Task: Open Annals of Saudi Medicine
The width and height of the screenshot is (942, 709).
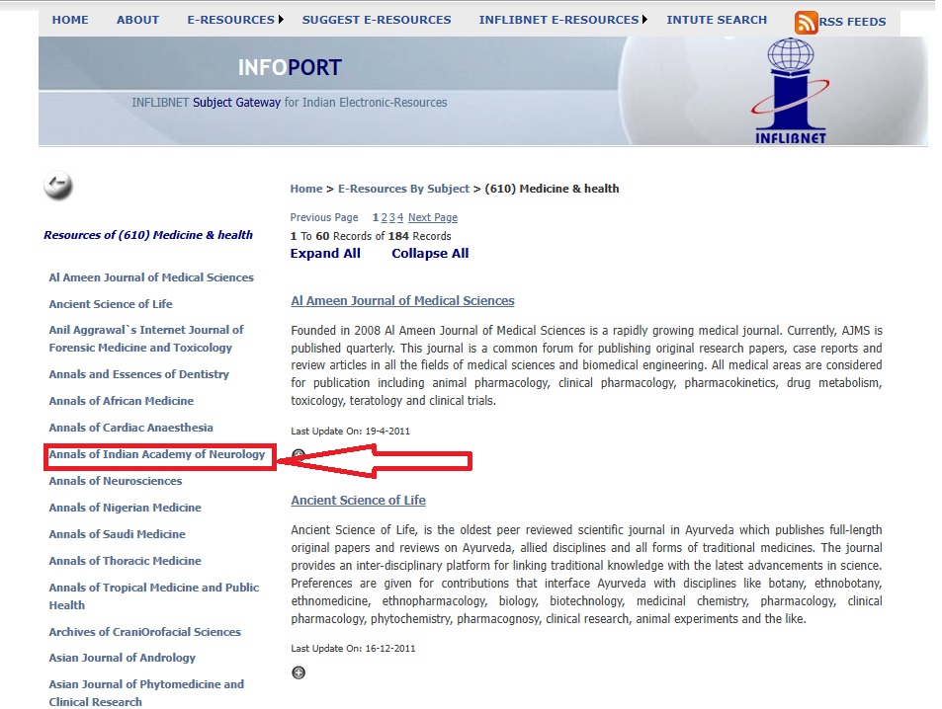Action: tap(118, 533)
